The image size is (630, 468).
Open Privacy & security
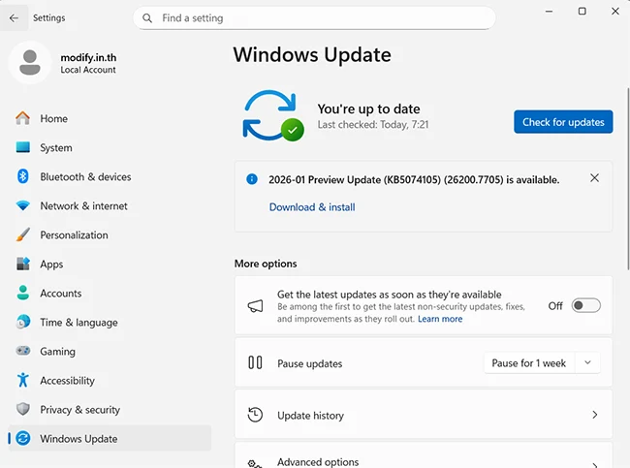[110, 410]
